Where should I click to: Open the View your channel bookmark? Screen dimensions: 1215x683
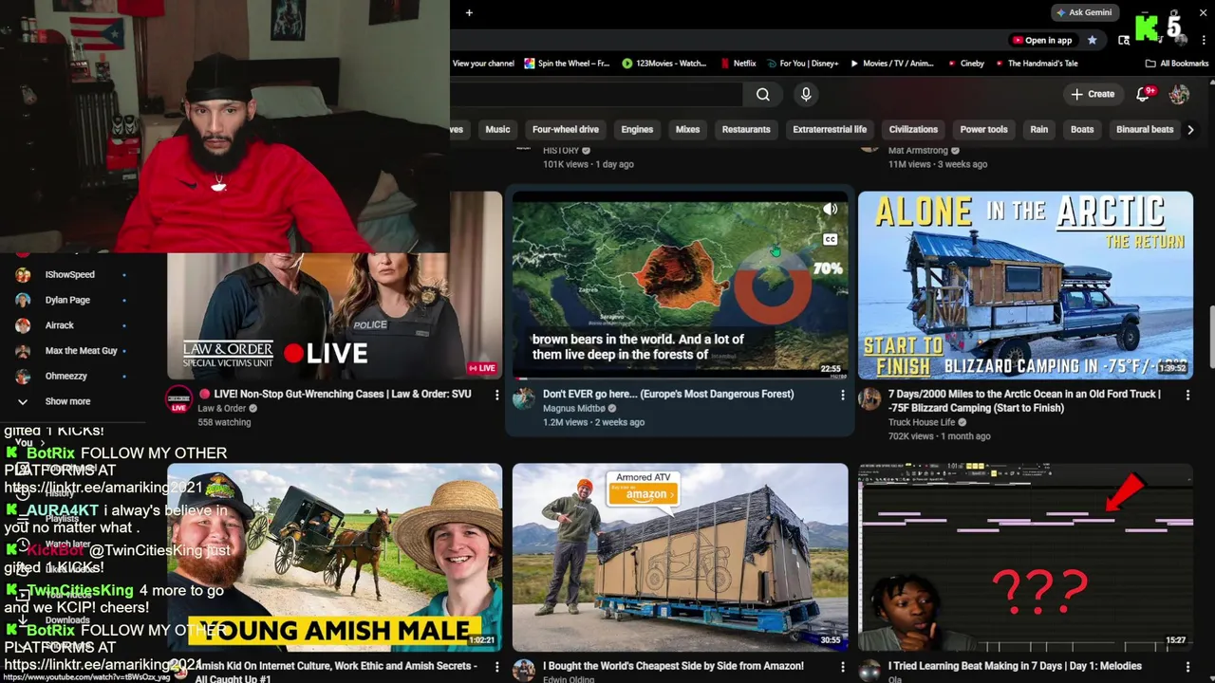[x=483, y=64]
